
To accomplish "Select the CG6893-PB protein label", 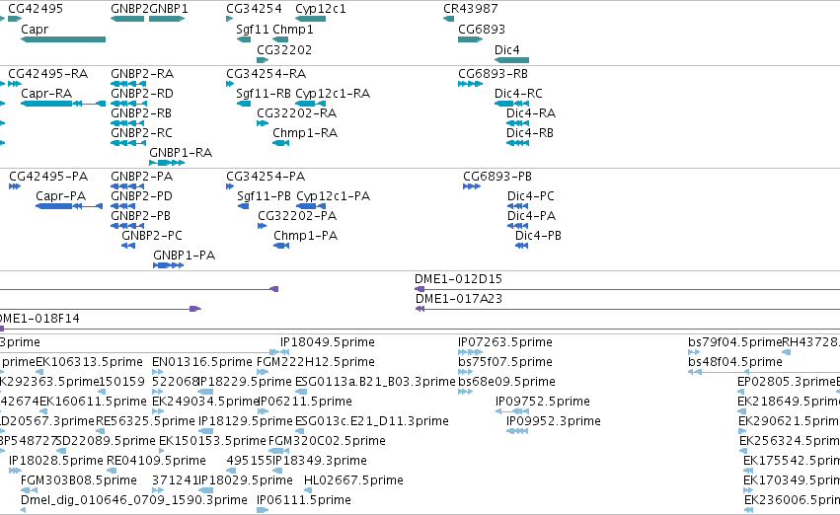I will pos(497,177).
